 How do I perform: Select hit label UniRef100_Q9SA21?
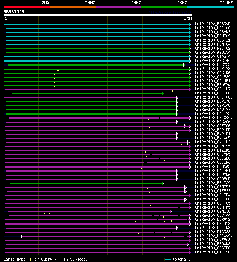(x=213, y=40)
